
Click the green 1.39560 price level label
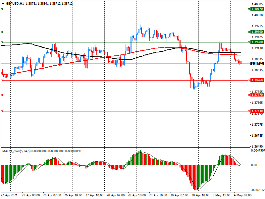coord(257,32)
